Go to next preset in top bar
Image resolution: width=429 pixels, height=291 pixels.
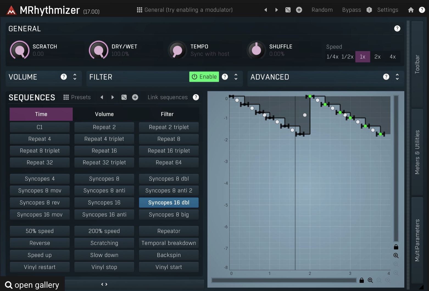click(277, 10)
